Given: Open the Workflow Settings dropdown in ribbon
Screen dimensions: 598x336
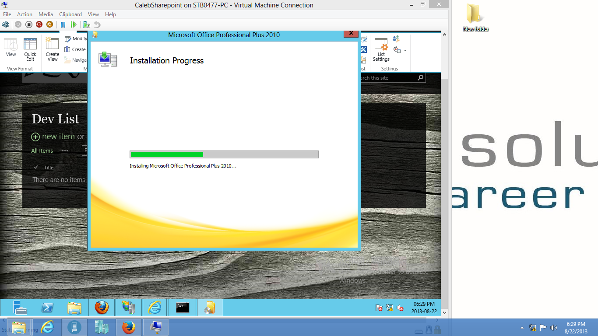Looking at the screenshot, I should 400,50.
